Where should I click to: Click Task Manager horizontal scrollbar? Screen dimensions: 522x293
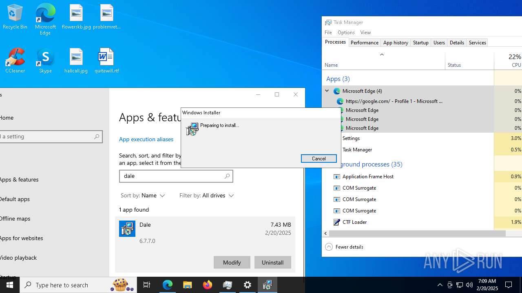click(417, 234)
